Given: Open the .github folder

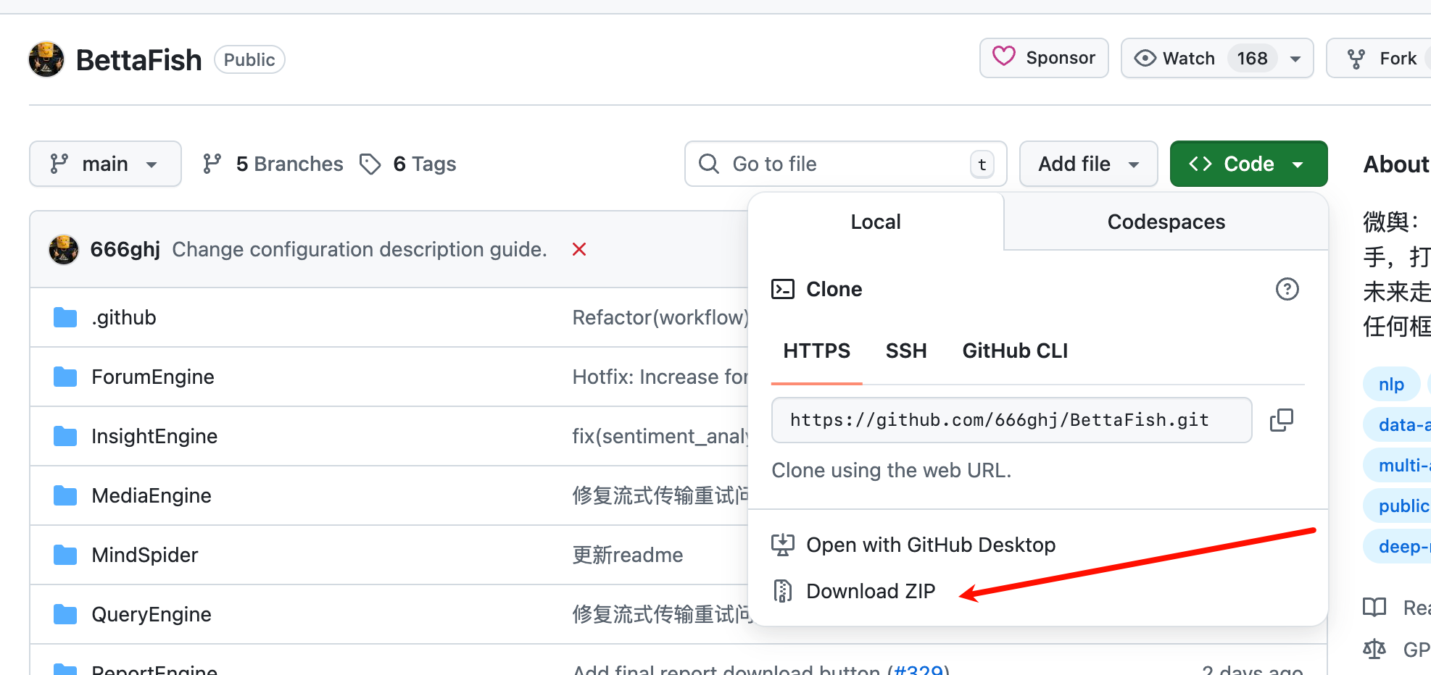Looking at the screenshot, I should 124,317.
